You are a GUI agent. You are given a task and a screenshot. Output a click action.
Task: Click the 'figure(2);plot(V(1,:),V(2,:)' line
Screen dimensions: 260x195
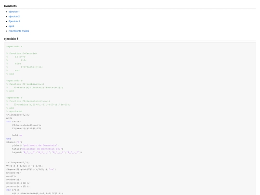coord(31,169)
